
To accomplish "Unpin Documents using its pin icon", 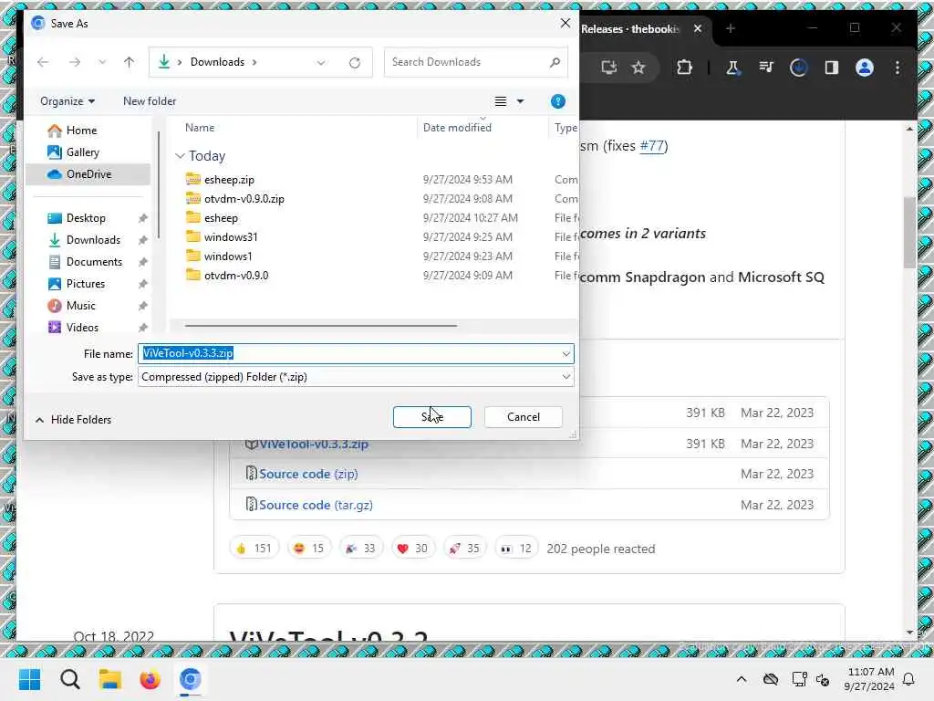I will point(143,262).
